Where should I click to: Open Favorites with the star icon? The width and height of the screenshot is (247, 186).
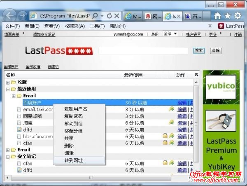(228, 16)
